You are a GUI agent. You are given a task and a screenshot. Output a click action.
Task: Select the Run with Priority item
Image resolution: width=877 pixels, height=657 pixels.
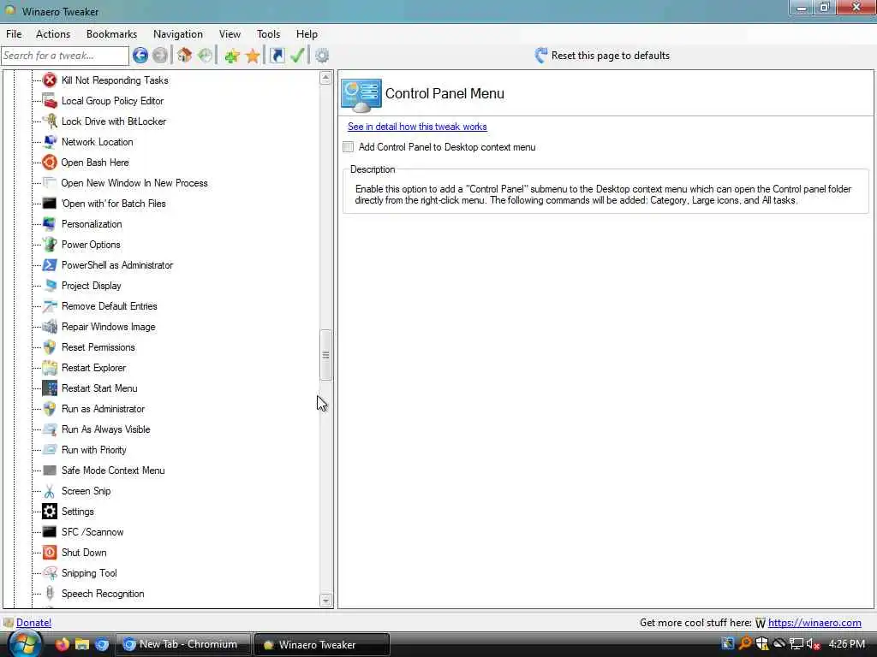[x=94, y=450]
